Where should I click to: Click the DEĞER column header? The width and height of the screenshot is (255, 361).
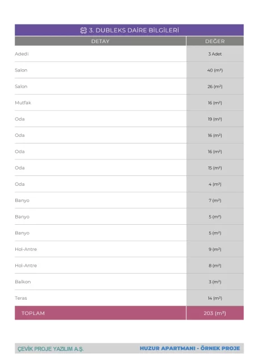[x=215, y=41]
